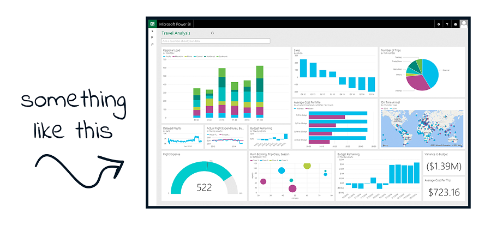Open the Variance to Budget card

pos(444,163)
